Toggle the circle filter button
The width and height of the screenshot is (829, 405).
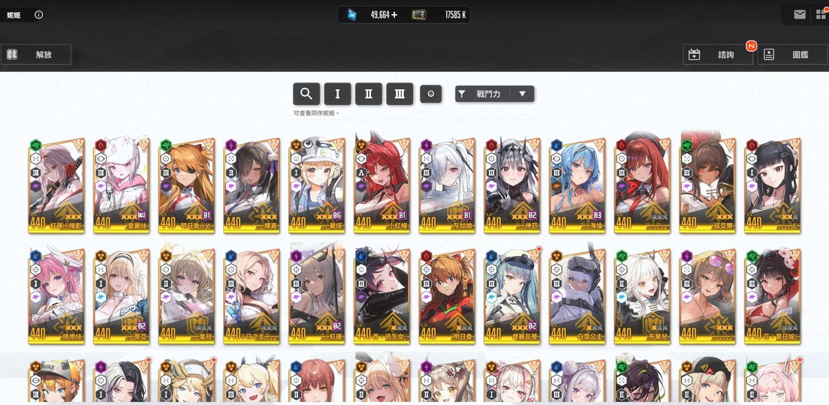pos(431,94)
